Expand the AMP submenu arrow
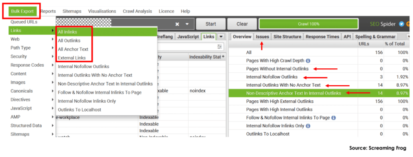 coord(53,117)
